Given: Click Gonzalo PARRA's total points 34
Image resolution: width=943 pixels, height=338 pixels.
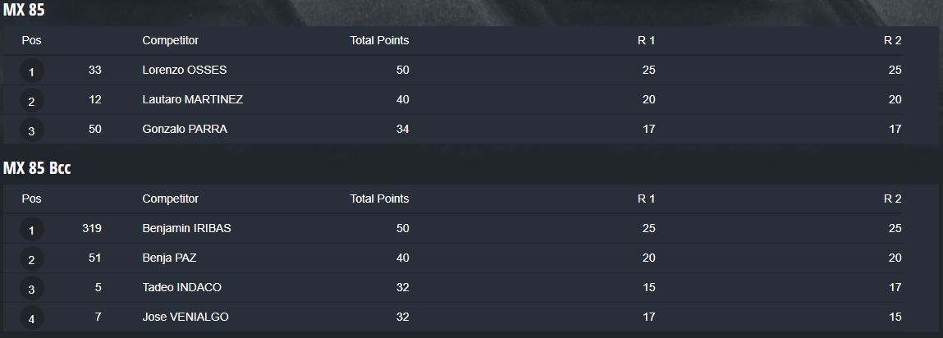Looking at the screenshot, I should [402, 129].
